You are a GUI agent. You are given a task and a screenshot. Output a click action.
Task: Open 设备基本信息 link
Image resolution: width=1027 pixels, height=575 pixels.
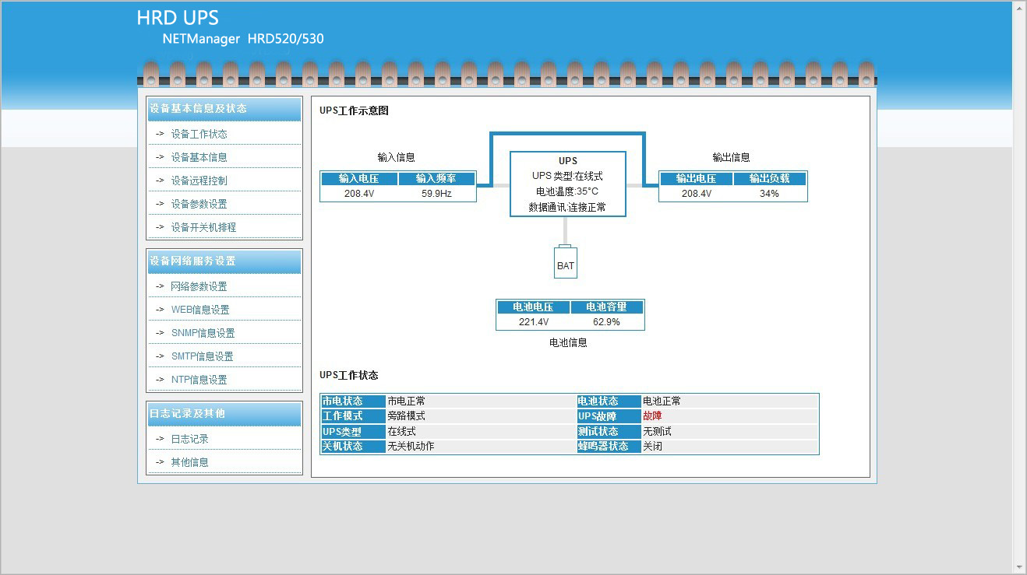coord(199,157)
